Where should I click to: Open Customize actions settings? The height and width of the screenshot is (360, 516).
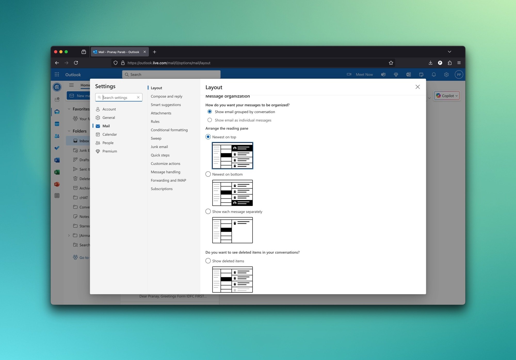point(165,164)
